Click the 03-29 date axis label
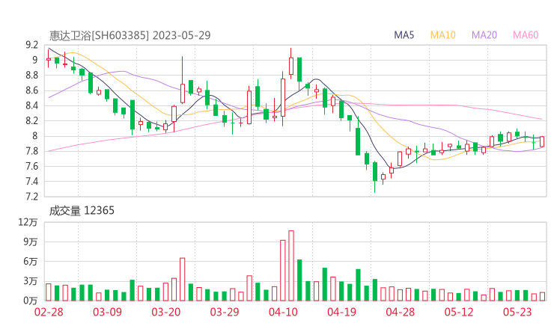 pyautogui.click(x=225, y=312)
